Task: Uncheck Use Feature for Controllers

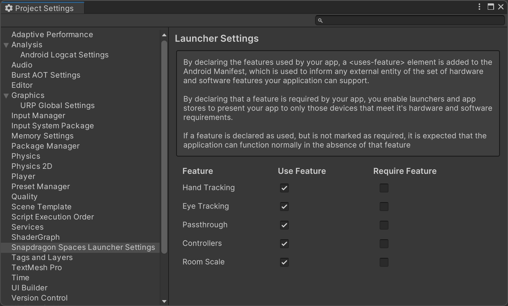Action: tap(284, 244)
